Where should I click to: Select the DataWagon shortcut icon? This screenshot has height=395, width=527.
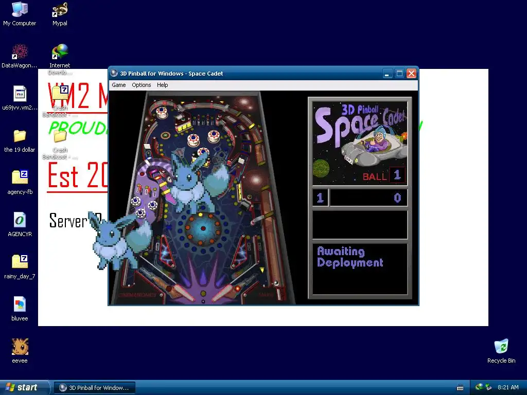[20, 56]
